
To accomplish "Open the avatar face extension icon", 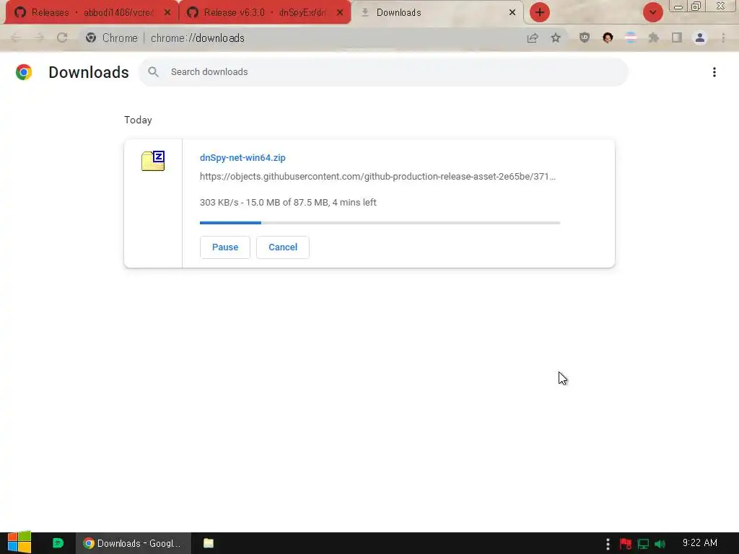I will tap(608, 38).
